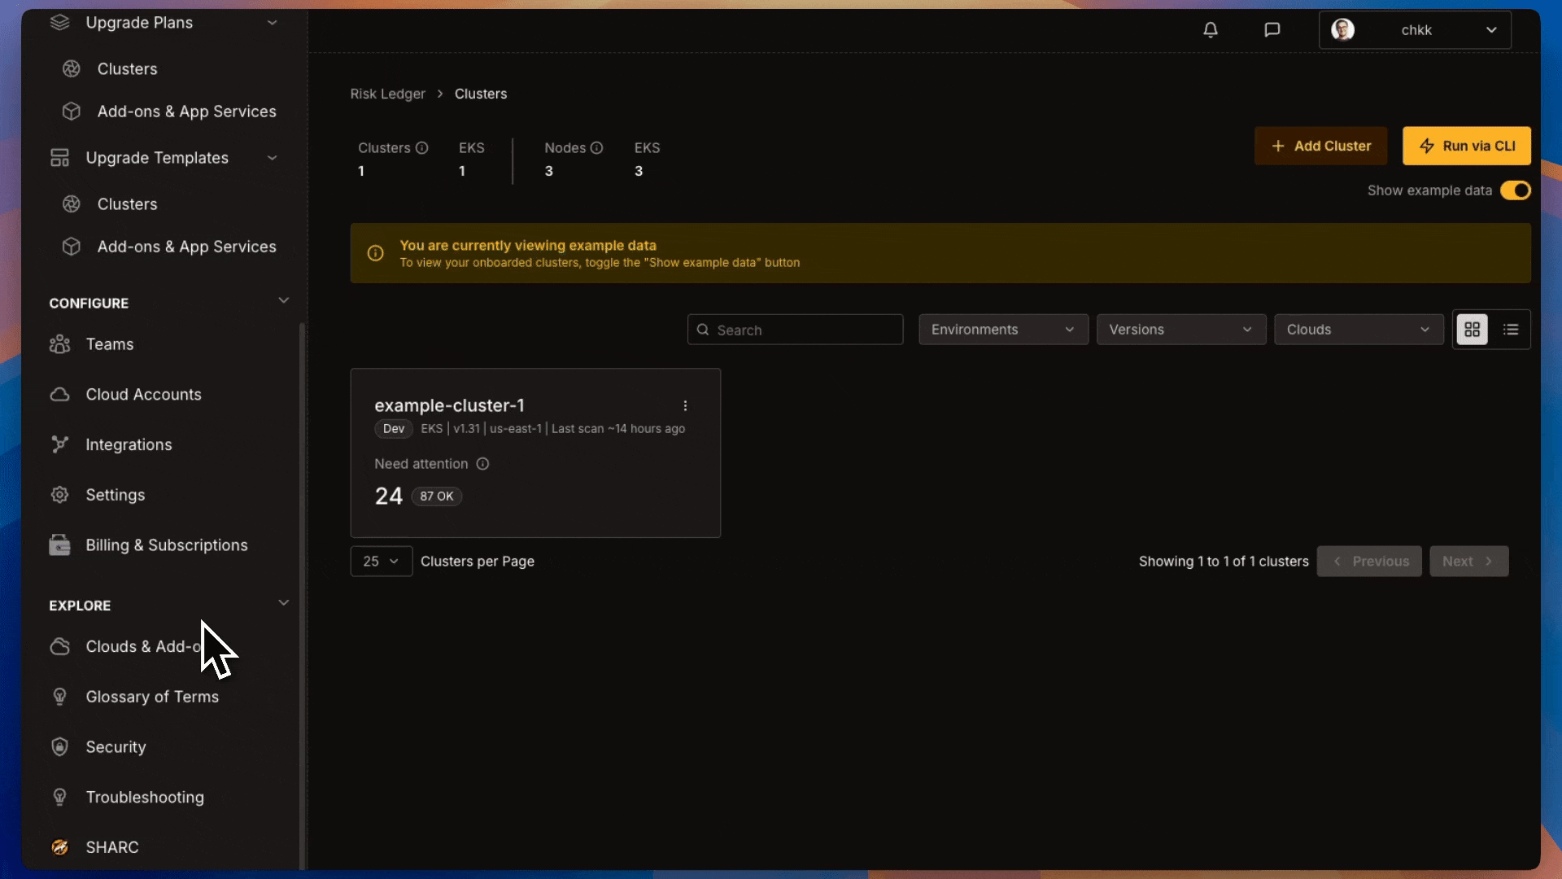
Task: Select the grid view layout icon
Action: tap(1472, 330)
